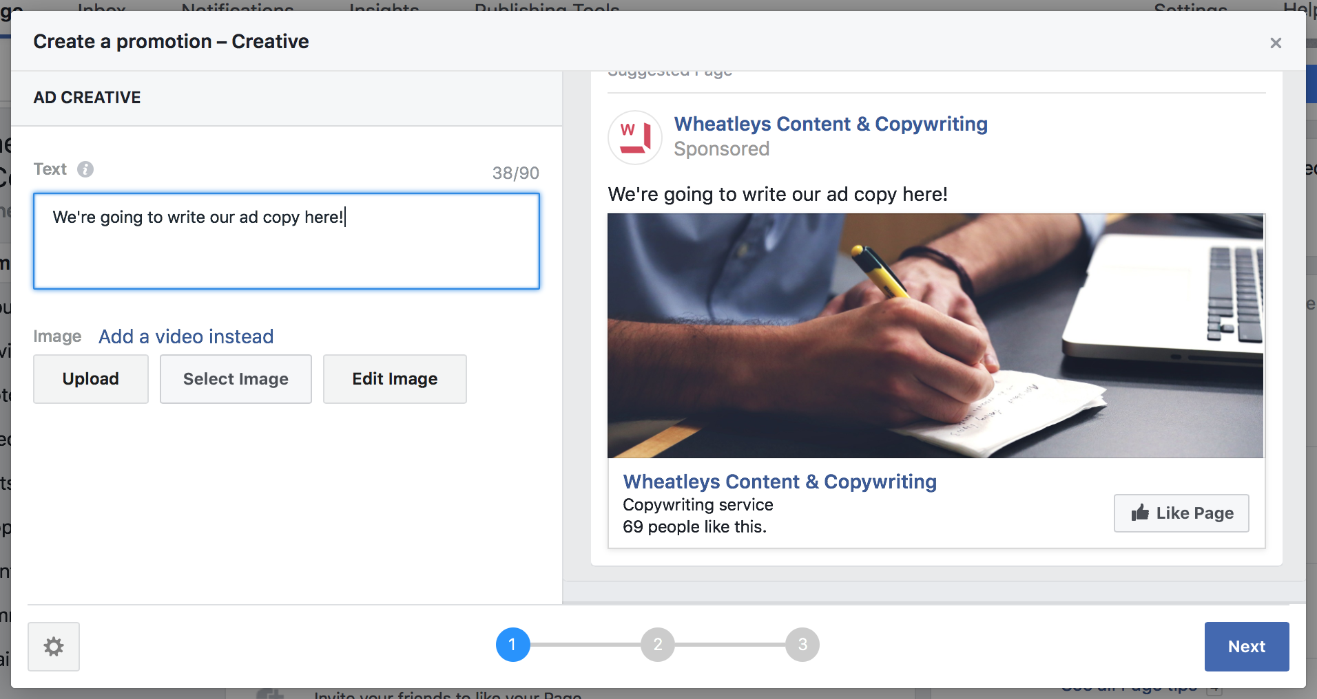The height and width of the screenshot is (699, 1317).
Task: Open Wheatleys Content & Copywriting header link
Action: (831, 124)
